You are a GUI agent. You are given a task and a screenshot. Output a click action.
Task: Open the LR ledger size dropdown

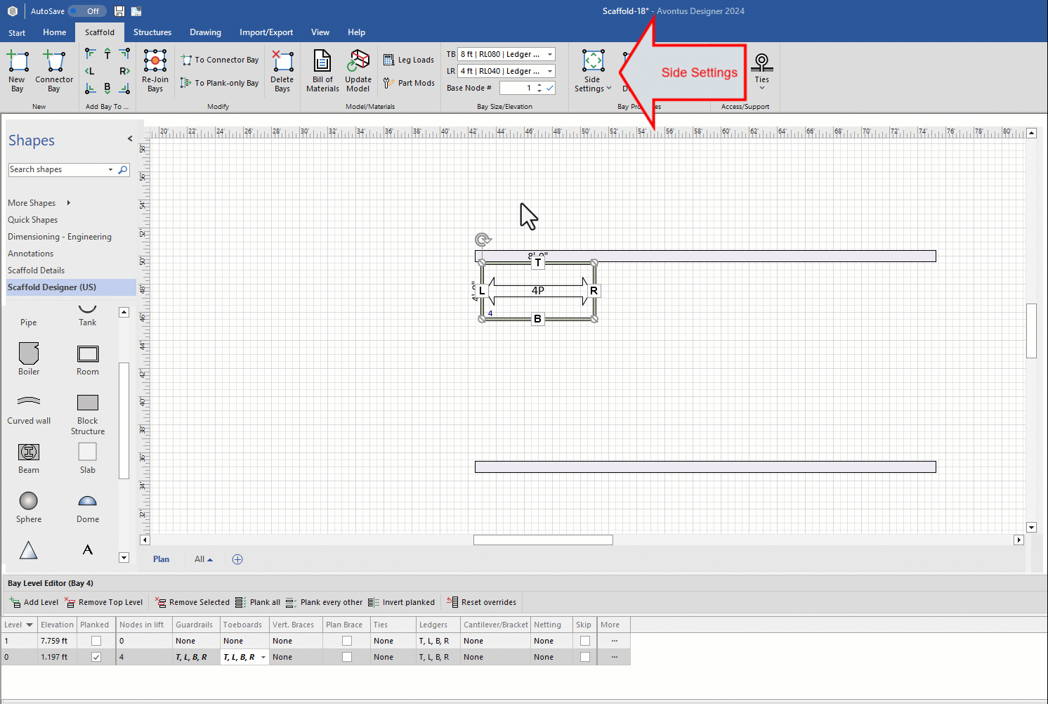click(550, 71)
